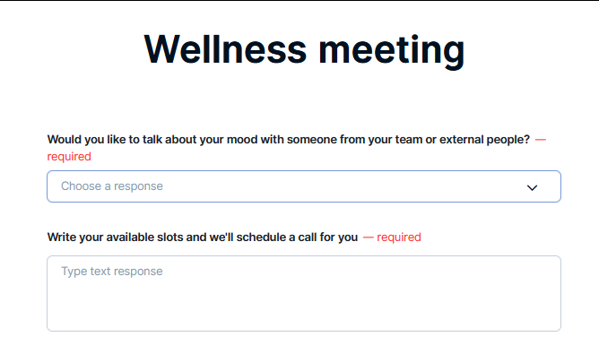Click the "Choose a response" placeholder text
The image size is (599, 354).
pyautogui.click(x=112, y=186)
